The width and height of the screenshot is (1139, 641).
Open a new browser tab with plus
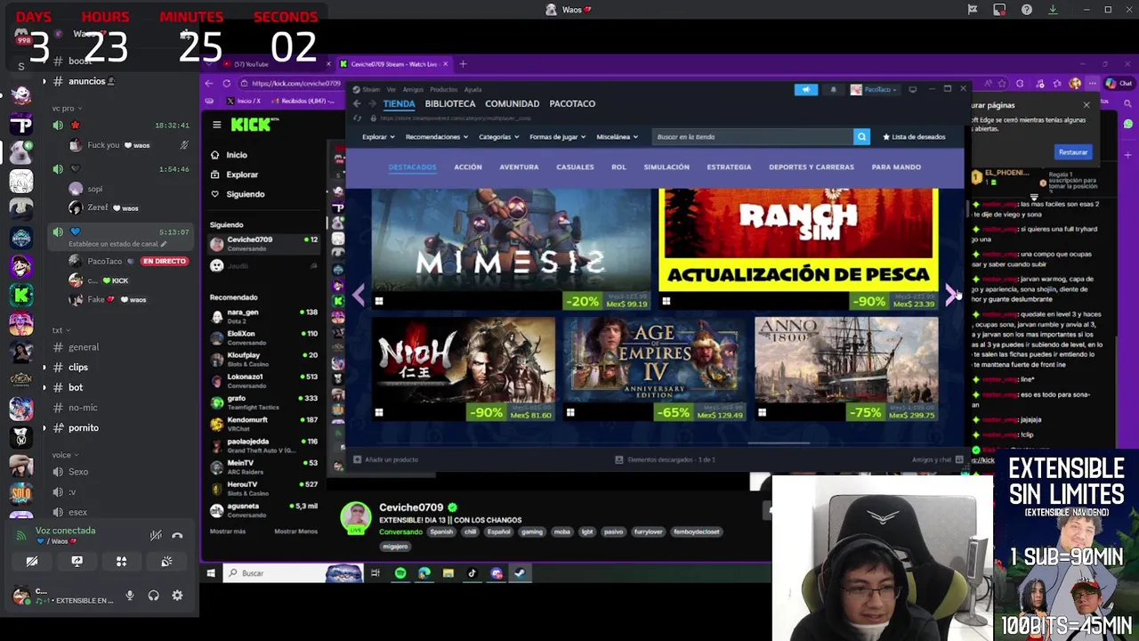tap(463, 64)
